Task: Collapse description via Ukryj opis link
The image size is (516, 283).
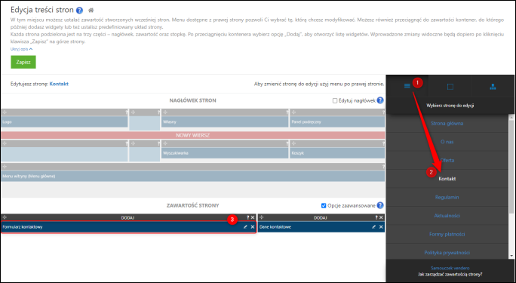Action: 21,49
